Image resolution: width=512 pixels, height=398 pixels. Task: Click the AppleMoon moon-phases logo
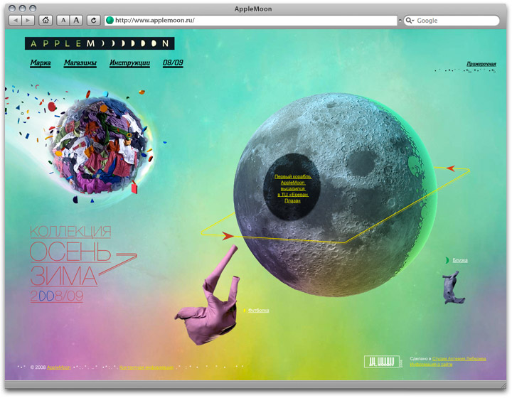[99, 43]
